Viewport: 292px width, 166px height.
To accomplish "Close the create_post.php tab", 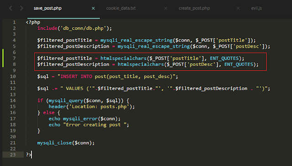I will 238,8.
